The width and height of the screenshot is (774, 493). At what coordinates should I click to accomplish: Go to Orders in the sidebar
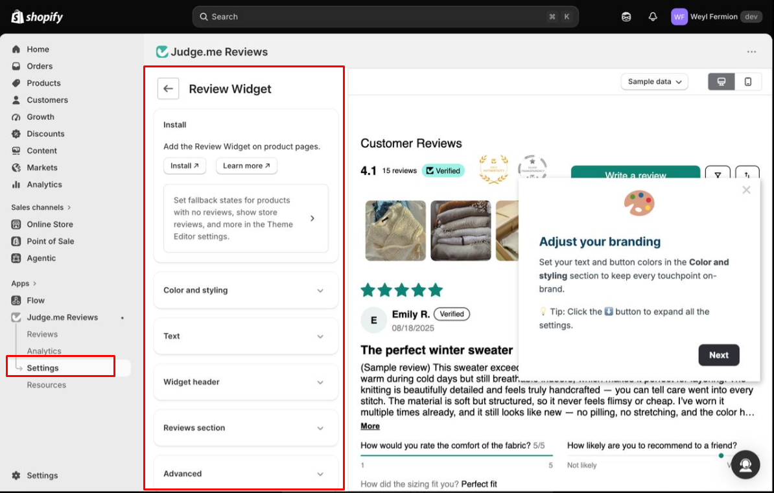pyautogui.click(x=40, y=66)
